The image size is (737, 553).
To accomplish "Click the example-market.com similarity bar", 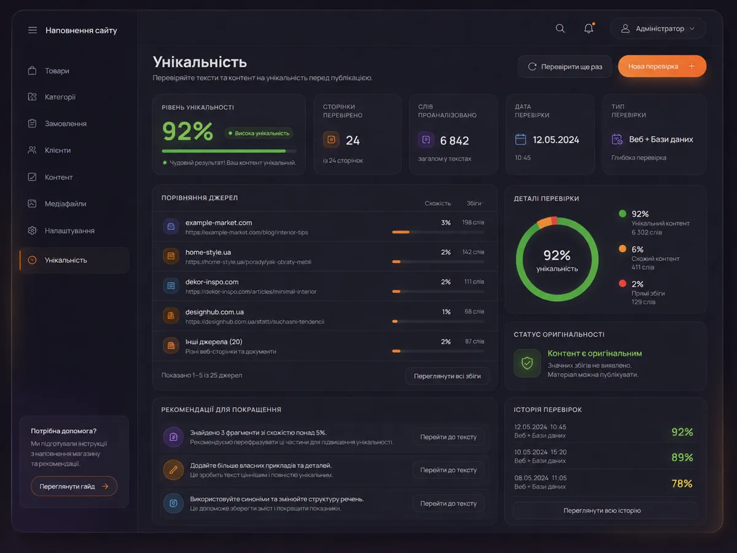I will [x=438, y=232].
